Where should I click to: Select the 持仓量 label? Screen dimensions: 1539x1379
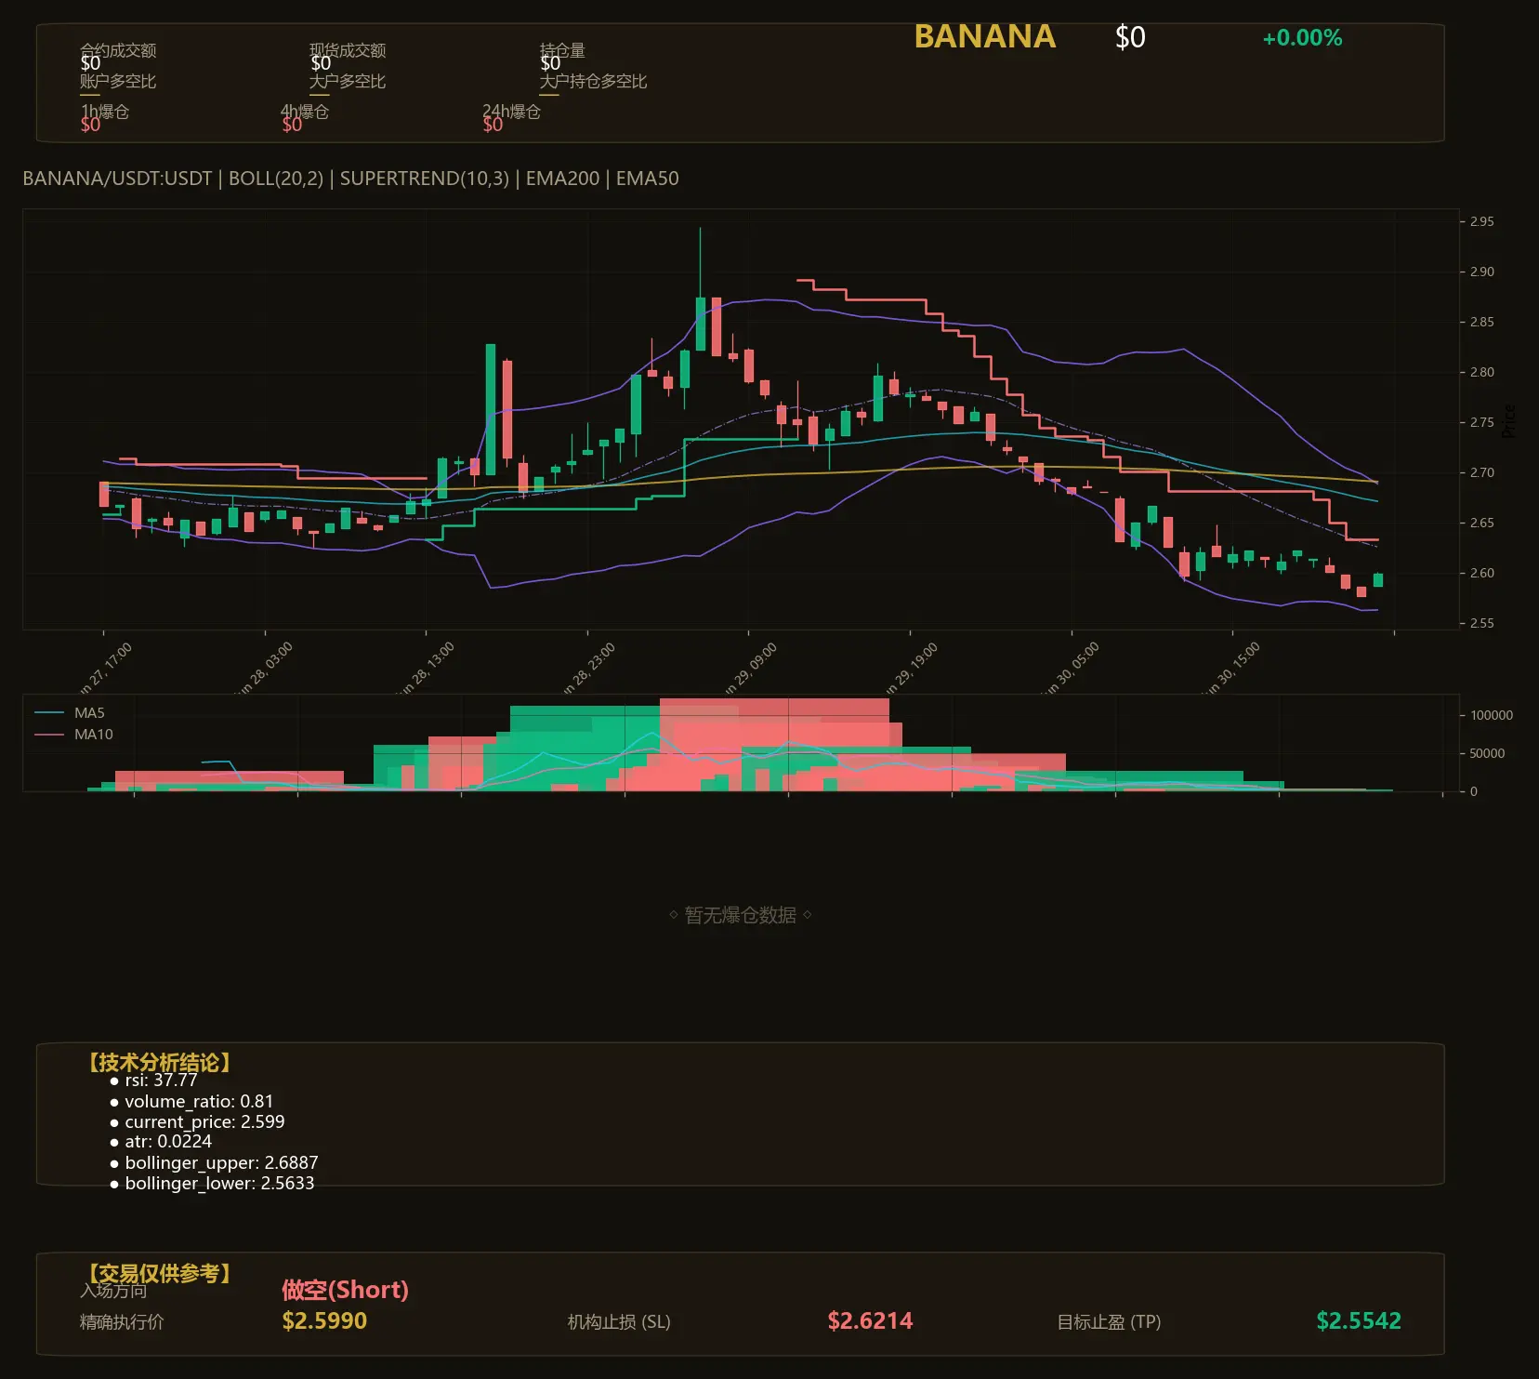562,50
